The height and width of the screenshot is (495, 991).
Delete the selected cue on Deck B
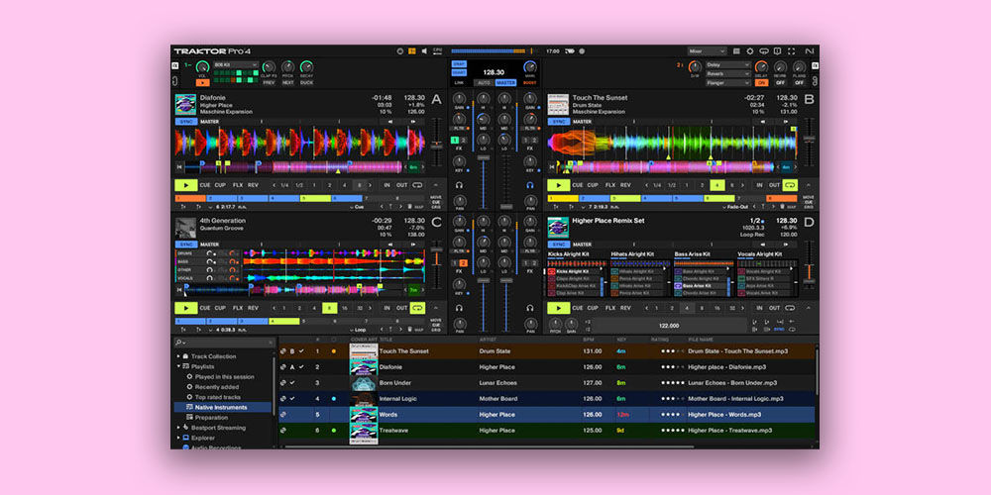tap(783, 207)
